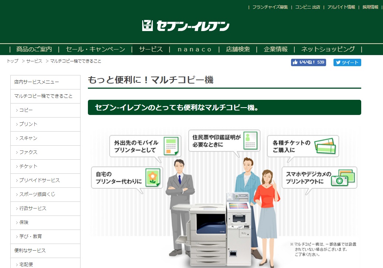Click スマホやデジカメのプリントアウトに bubble text

pyautogui.click(x=308, y=178)
